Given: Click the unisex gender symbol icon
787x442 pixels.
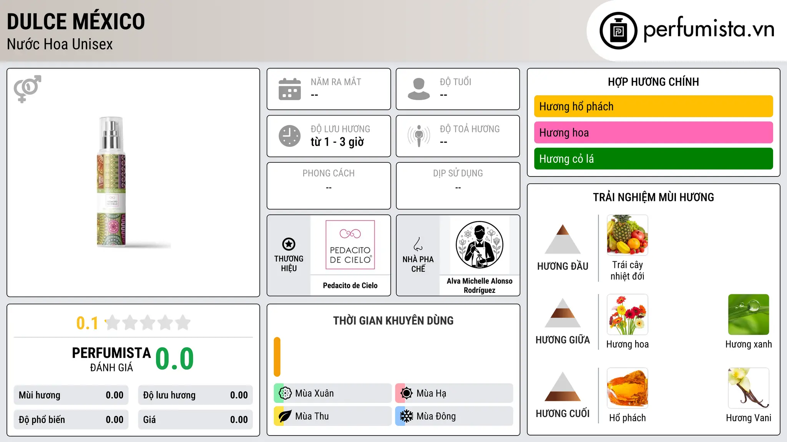Looking at the screenshot, I should (x=27, y=89).
